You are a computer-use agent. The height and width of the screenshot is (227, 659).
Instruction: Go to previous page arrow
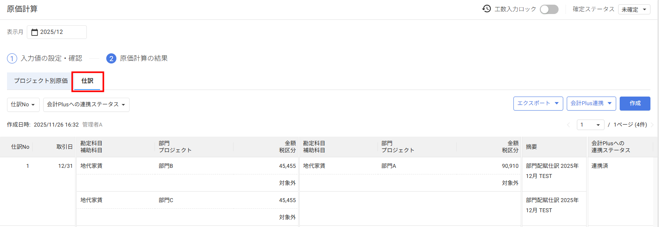click(568, 125)
